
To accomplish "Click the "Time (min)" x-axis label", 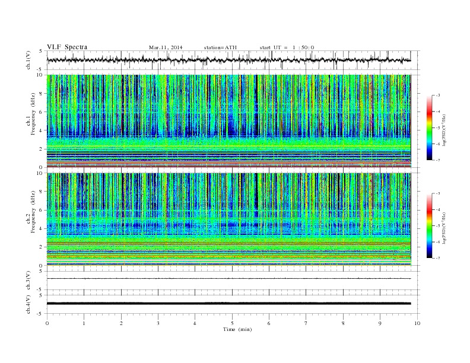I will click(x=237, y=329).
